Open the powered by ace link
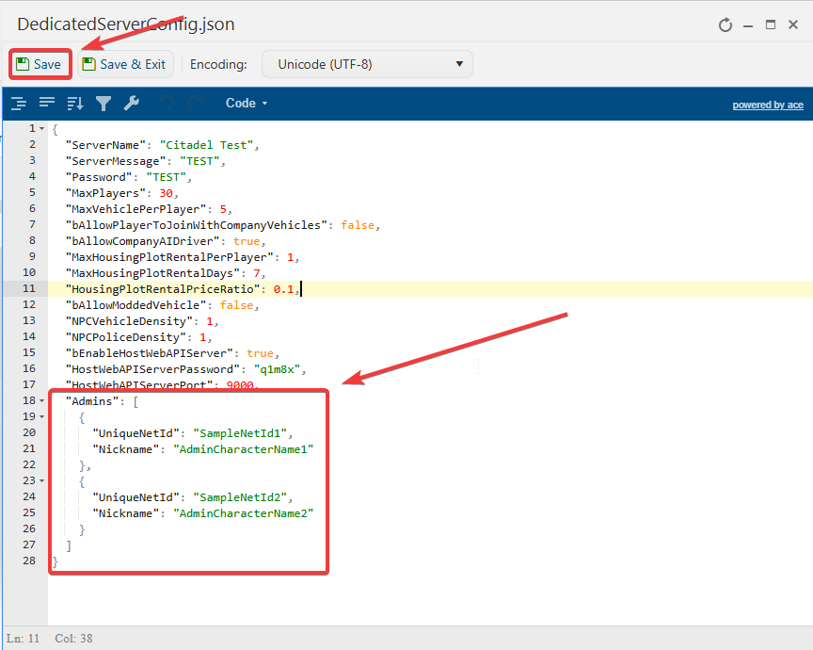Viewport: 813px width, 650px height. click(x=768, y=105)
